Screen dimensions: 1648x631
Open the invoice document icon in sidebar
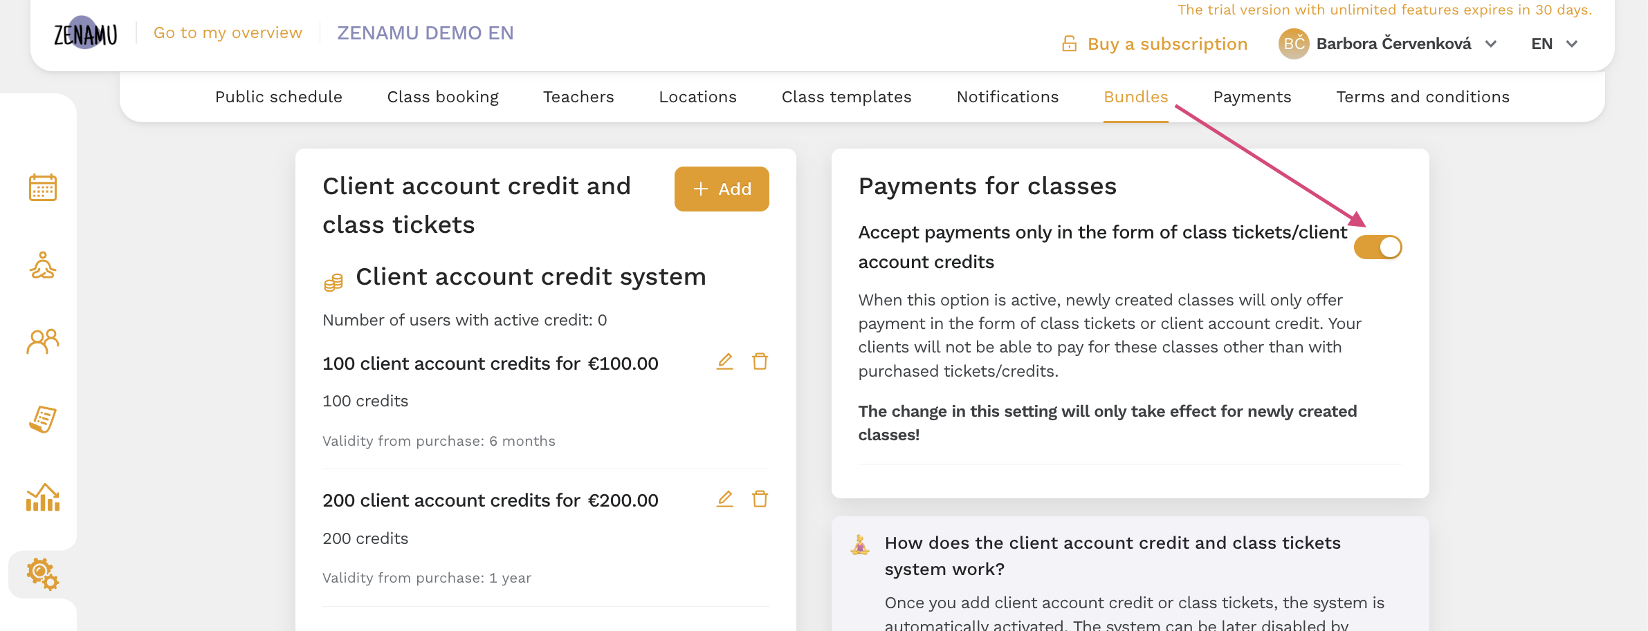(43, 419)
